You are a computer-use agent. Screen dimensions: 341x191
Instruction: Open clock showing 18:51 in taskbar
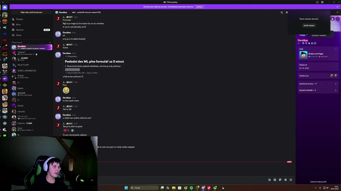click(335, 188)
